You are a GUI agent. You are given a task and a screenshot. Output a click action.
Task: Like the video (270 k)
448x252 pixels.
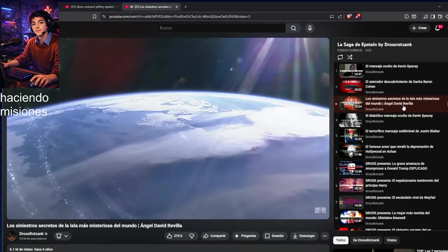point(175,236)
